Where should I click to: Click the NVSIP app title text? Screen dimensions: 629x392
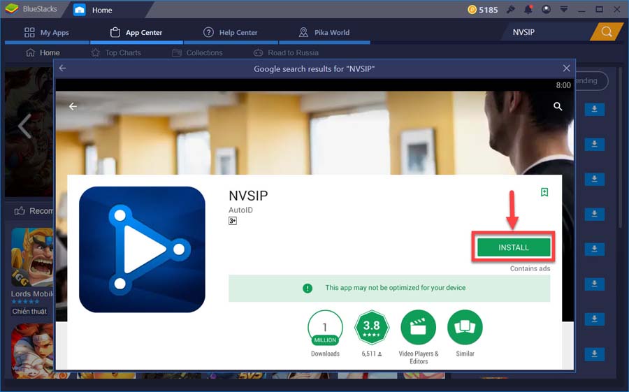point(248,196)
